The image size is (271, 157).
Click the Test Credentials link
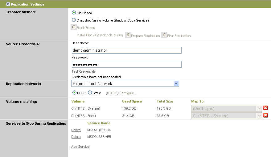click(x=84, y=71)
